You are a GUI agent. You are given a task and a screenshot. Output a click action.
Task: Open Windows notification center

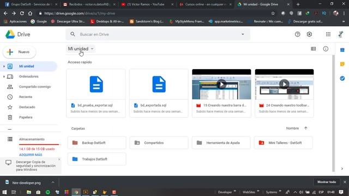coord(341,192)
